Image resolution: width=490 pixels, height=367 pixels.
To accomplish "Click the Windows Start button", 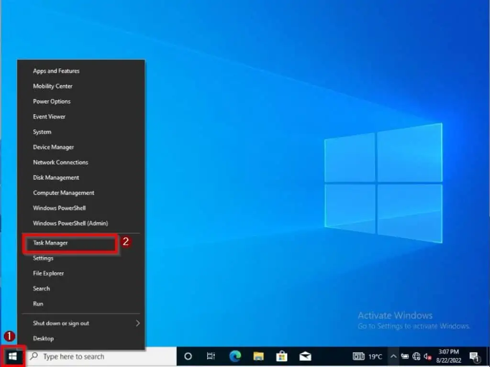I will point(12,356).
